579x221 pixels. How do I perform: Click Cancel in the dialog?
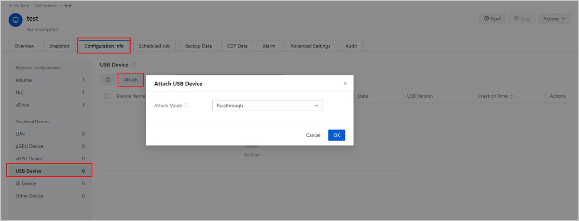[x=313, y=135]
